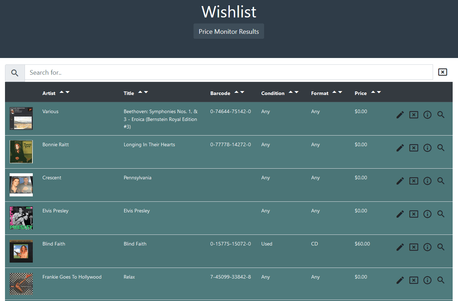
Task: Click magnifier icon on Bonnie Raitt row
Action: coord(441,148)
